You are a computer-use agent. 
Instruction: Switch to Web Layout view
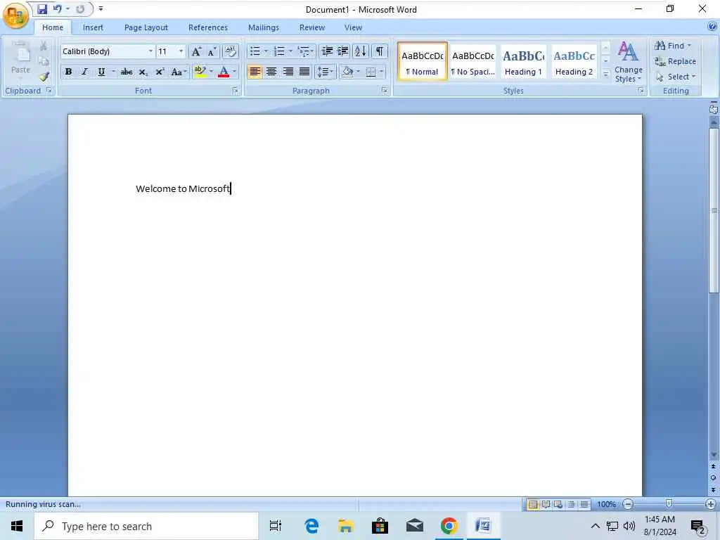tap(558, 504)
